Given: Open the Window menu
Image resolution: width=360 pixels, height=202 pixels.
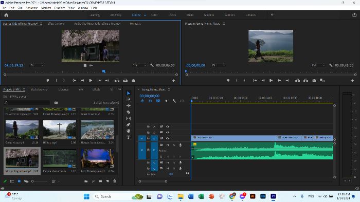Looking at the screenshot, I should coord(83,8).
